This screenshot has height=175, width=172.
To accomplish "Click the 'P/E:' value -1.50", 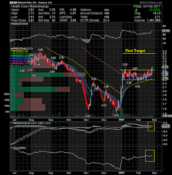I will (73, 10).
